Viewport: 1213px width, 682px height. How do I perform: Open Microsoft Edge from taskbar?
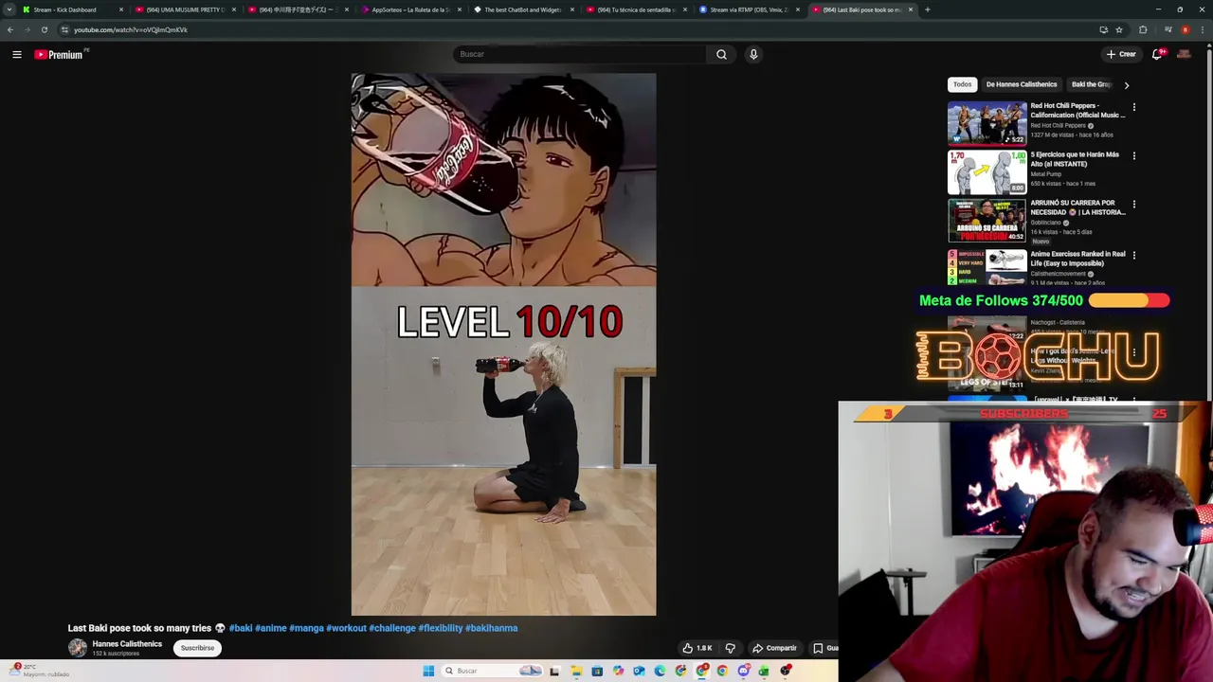(660, 671)
